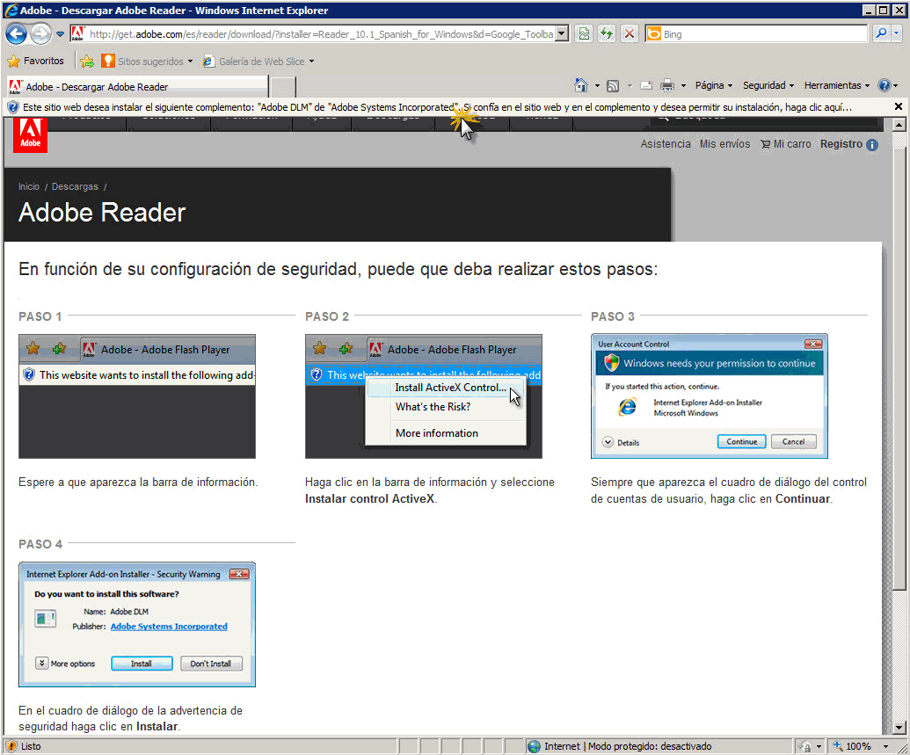Go to Inicio breadcrumb
Image resolution: width=910 pixels, height=755 pixels.
(28, 186)
